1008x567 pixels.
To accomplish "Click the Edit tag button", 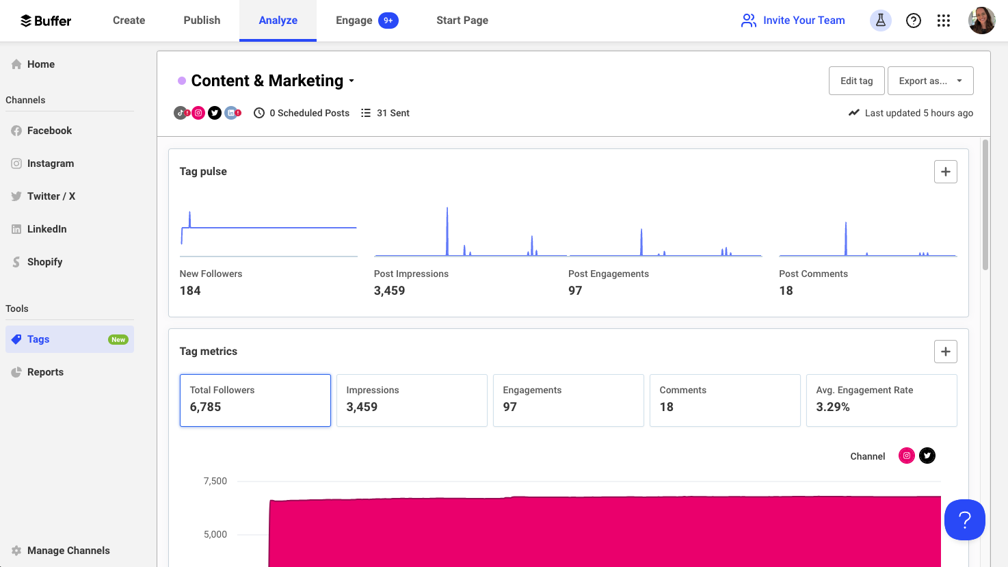I will coord(856,81).
